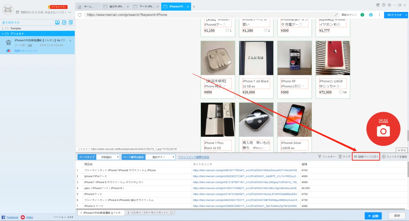The image size is (409, 221).
Task: Click the フィルター funnel button
Action: tap(327, 157)
